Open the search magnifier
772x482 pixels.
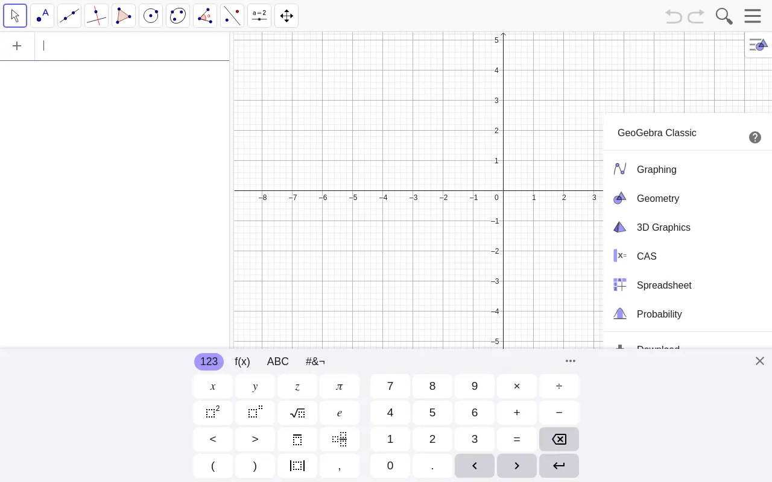[724, 16]
